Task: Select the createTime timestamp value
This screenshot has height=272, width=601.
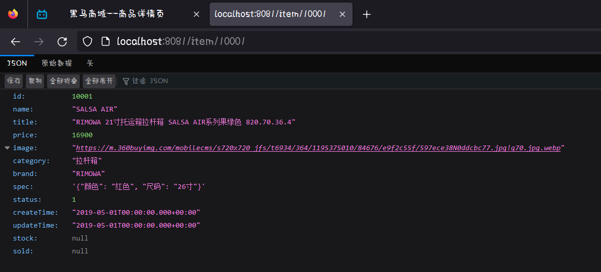Action: [x=136, y=213]
